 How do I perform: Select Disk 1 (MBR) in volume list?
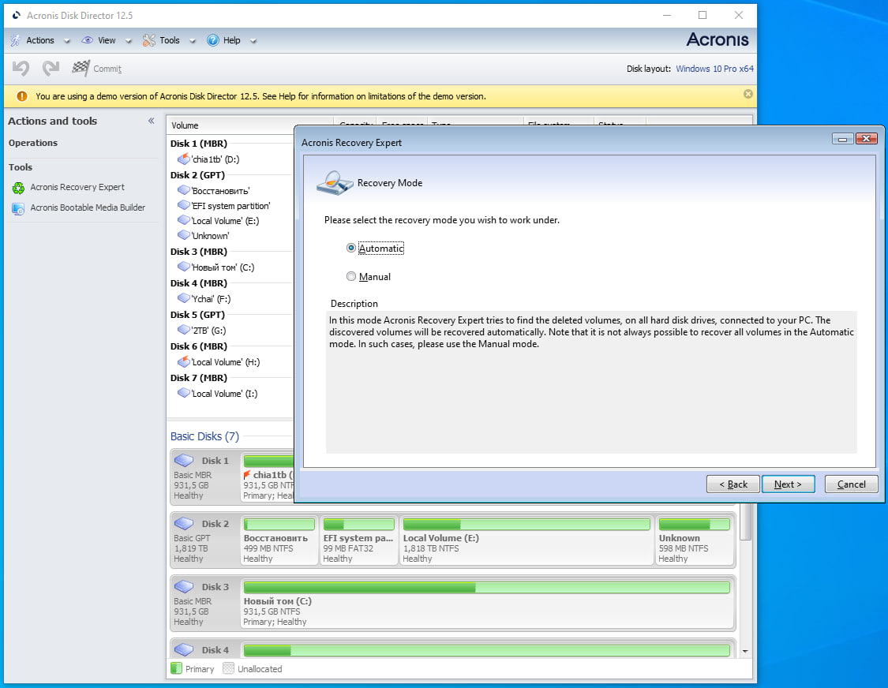(199, 144)
